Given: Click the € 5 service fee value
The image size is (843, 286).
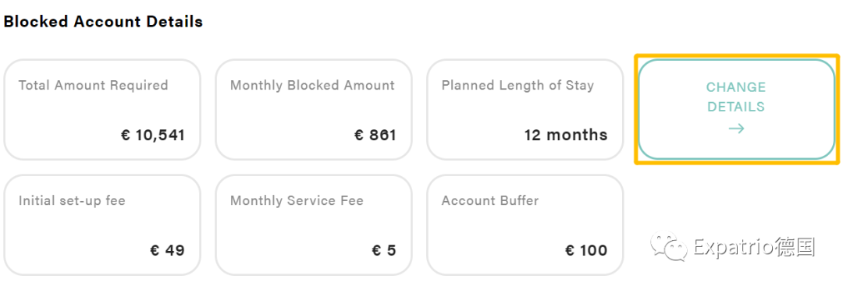Looking at the screenshot, I should [x=384, y=250].
